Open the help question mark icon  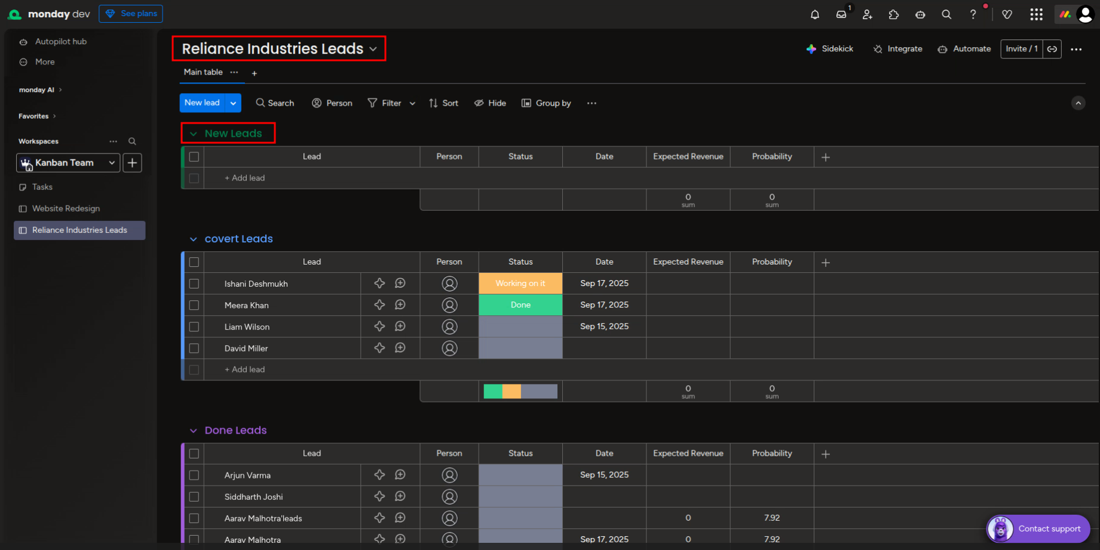coord(973,14)
